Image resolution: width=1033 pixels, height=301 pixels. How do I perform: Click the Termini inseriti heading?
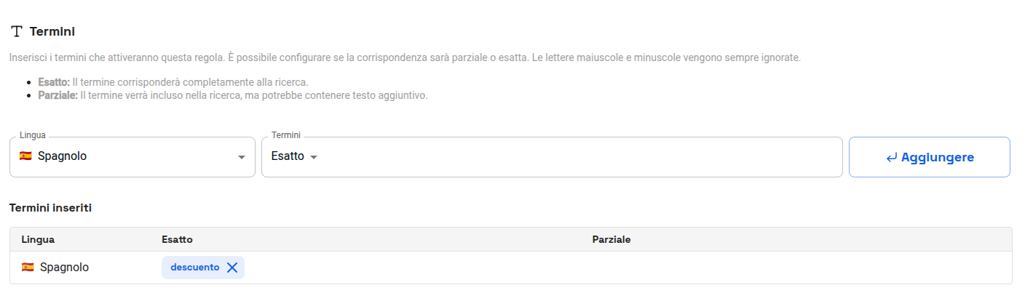[50, 208]
